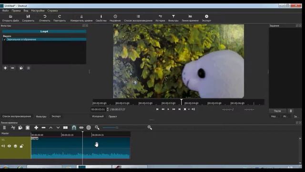Play the video in the player
Image resolution: width=305 pixels, height=172 pixels.
[x=168, y=109]
